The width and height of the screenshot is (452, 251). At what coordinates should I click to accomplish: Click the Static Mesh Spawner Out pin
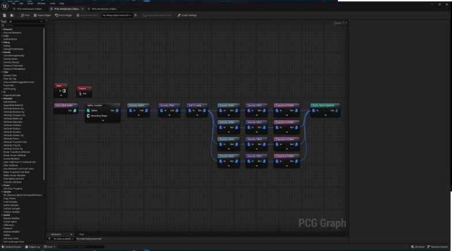pyautogui.click(x=337, y=111)
